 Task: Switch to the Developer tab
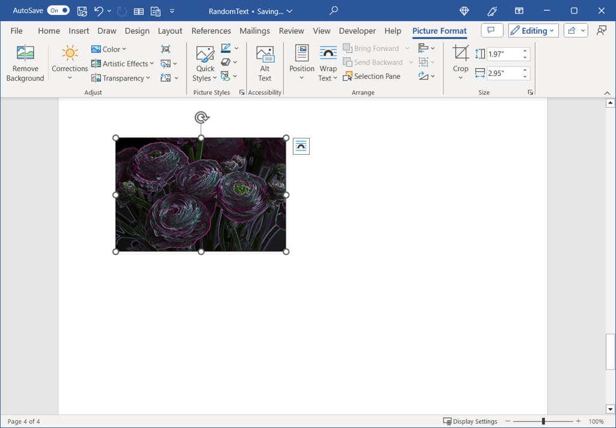coord(357,31)
